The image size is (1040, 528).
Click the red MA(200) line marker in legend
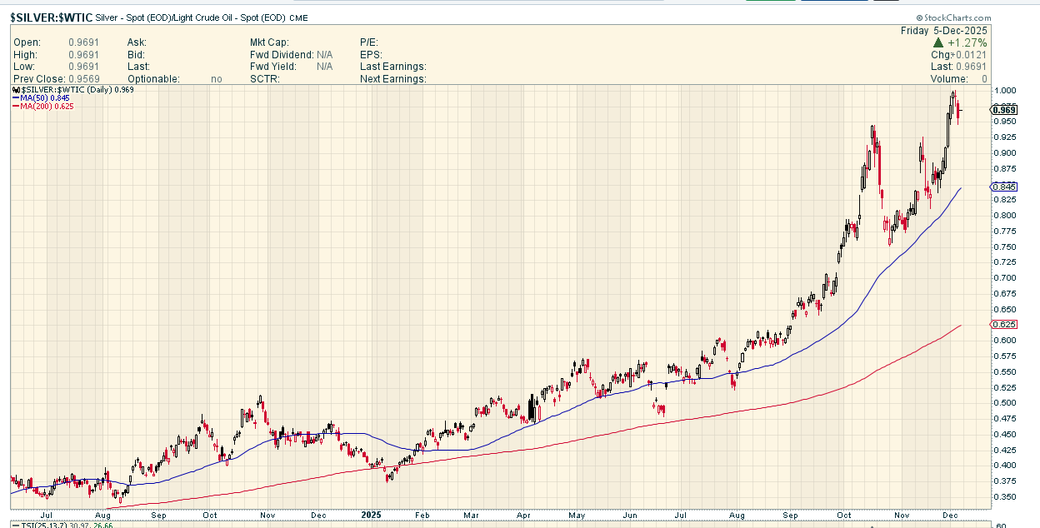coord(16,106)
